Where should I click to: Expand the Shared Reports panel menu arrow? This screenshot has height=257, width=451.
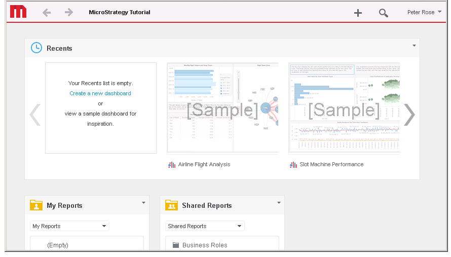(x=279, y=203)
